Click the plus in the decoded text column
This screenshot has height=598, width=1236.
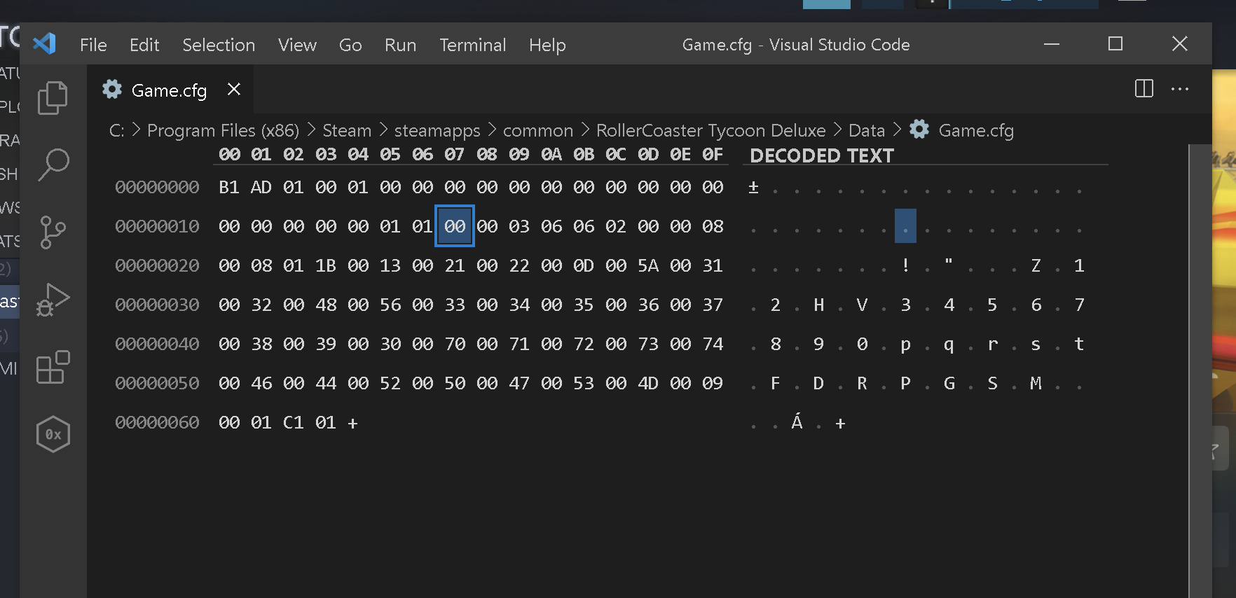coord(840,423)
